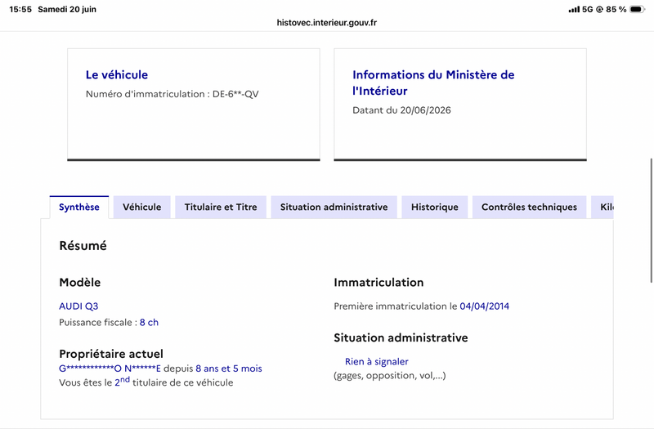Click the Datant du 20/06/2026 text
The image size is (654, 429).
click(x=401, y=110)
